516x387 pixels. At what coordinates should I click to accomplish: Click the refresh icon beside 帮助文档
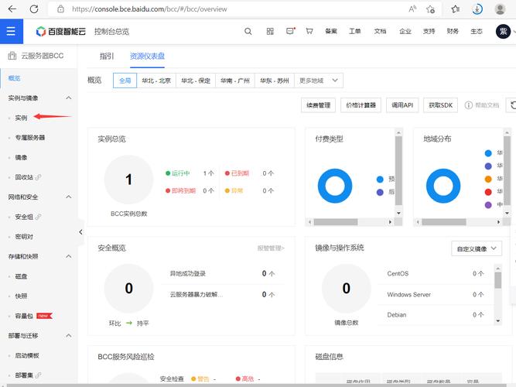coord(513,105)
